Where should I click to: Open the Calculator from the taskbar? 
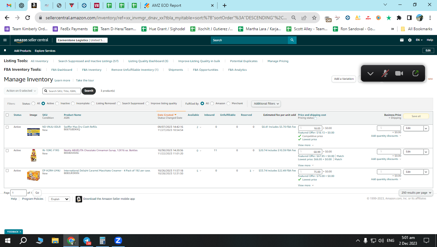(103, 241)
